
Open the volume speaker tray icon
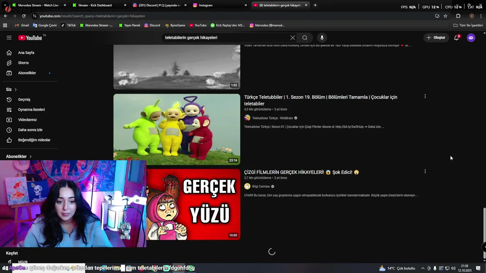(453, 268)
